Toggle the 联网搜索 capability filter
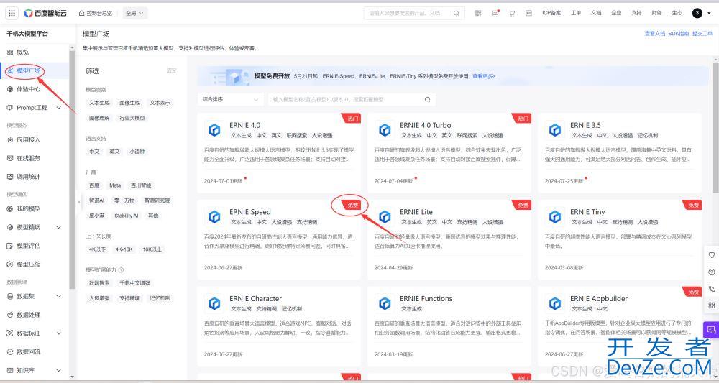 [x=99, y=283]
